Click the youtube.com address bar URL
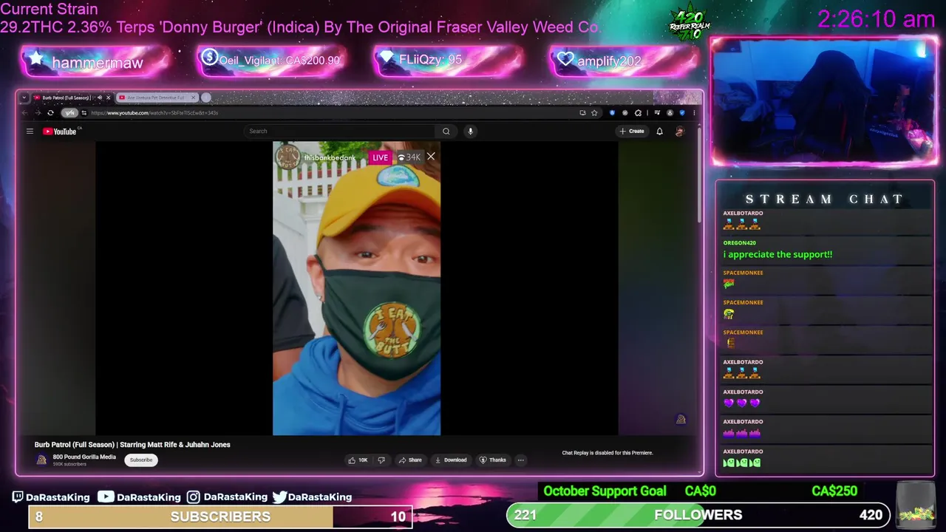946x532 pixels. (x=154, y=113)
